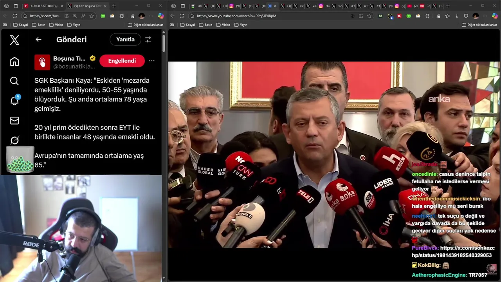Open YouTube window Settings and more menu
The height and width of the screenshot is (282, 501).
[x=485, y=16]
